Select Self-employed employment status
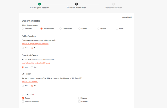Screen dimensions: 167x108 pos(42,29)
